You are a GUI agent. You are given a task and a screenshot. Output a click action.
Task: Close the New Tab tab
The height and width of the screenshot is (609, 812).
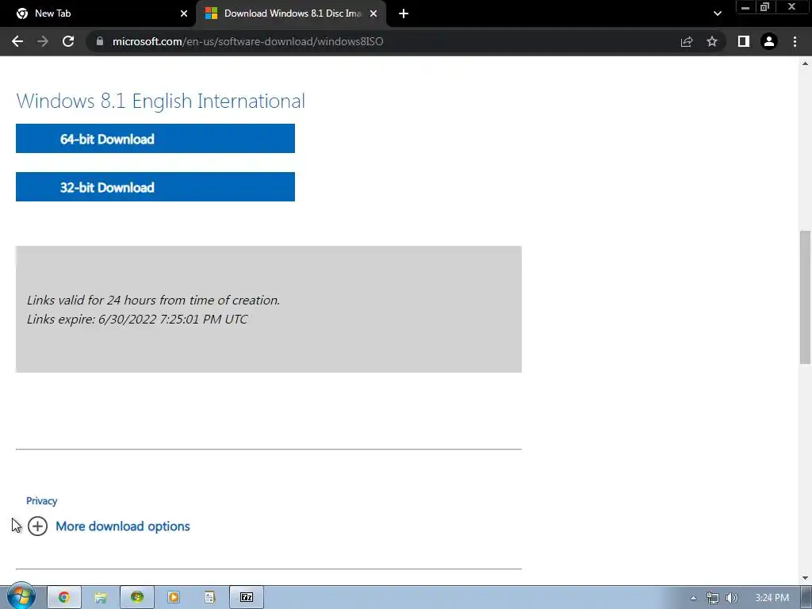click(184, 13)
